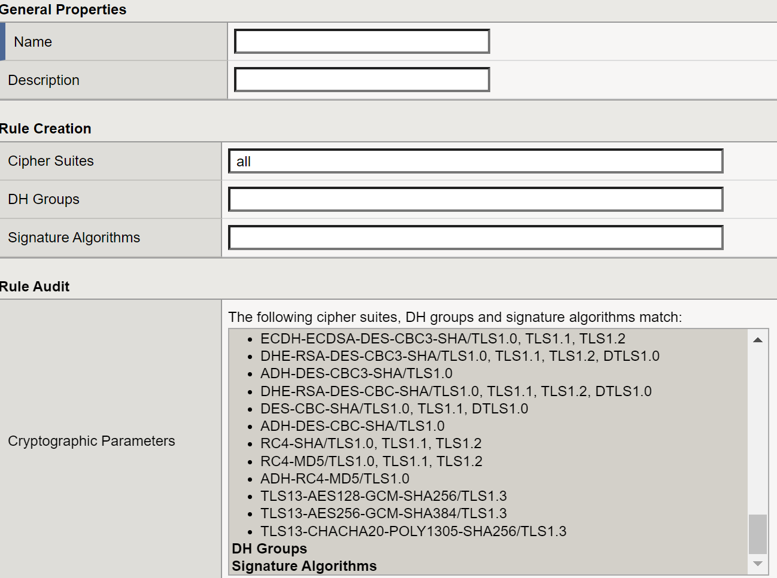Focus the Description text box
Viewport: 777px width, 578px height.
point(362,80)
